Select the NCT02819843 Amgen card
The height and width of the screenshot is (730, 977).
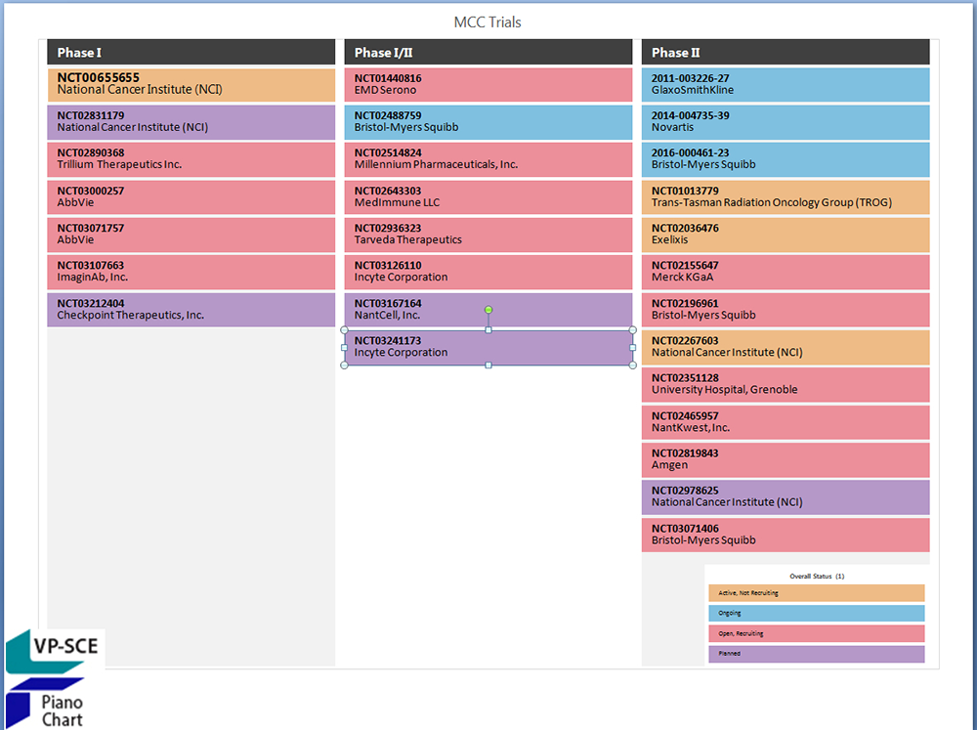(x=786, y=460)
